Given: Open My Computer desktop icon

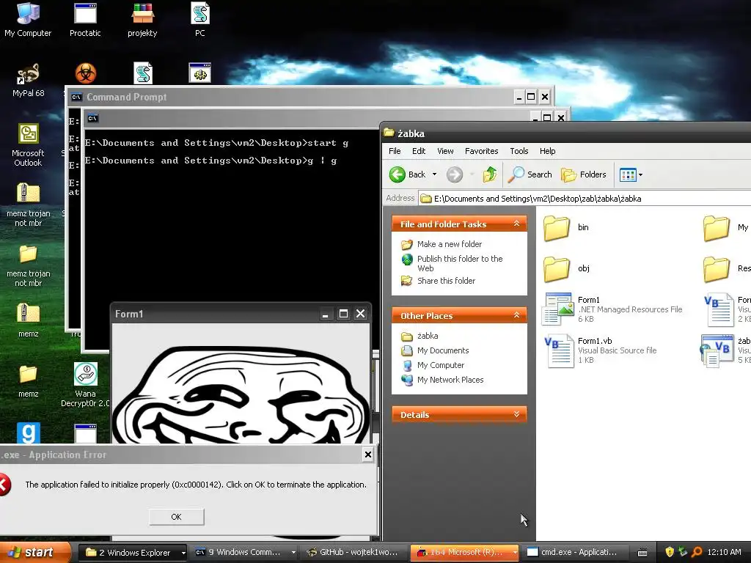Looking at the screenshot, I should click(28, 19).
